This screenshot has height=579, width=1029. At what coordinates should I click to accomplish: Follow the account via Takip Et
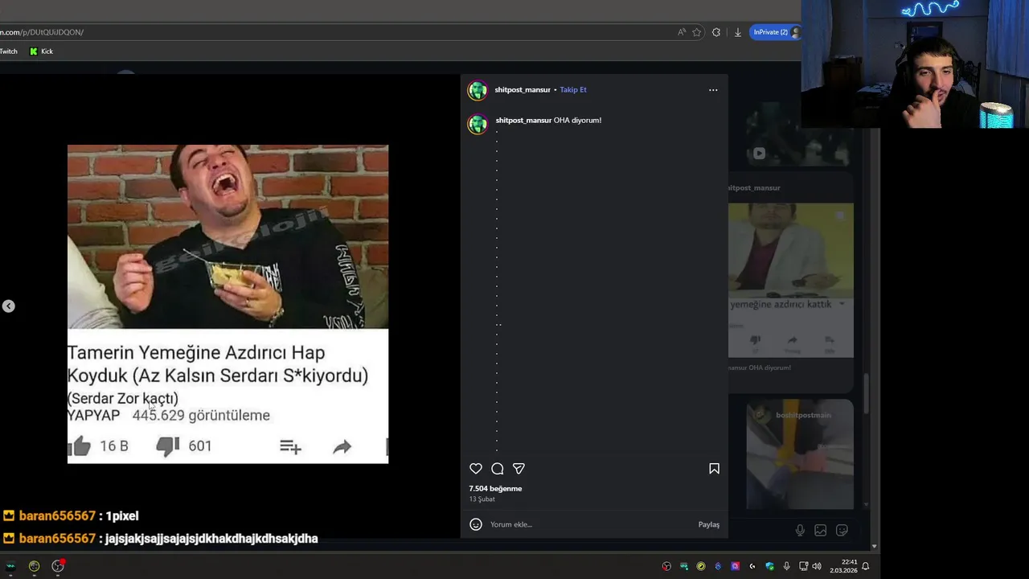click(x=573, y=90)
